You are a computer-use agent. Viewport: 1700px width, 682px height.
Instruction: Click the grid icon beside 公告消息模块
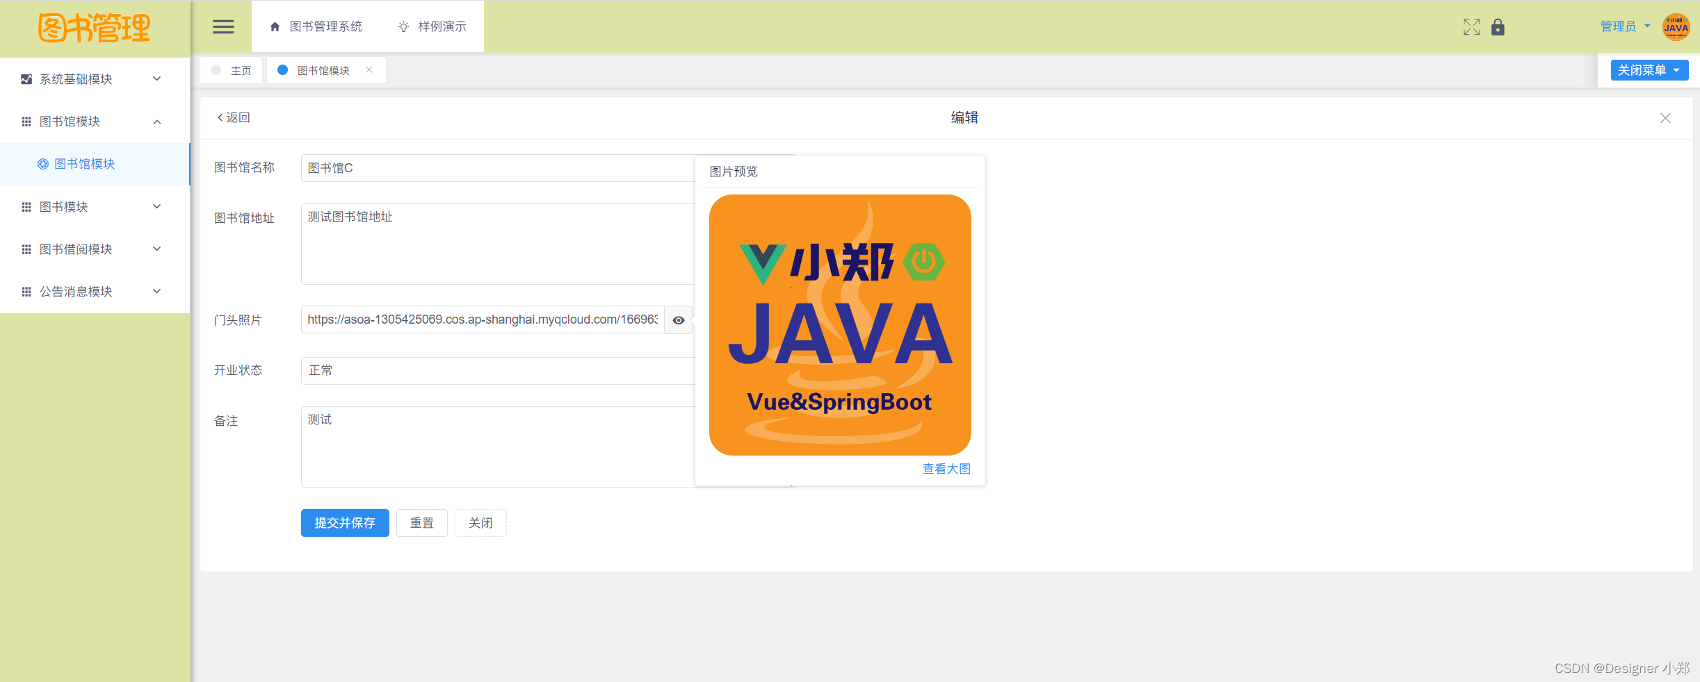(26, 292)
